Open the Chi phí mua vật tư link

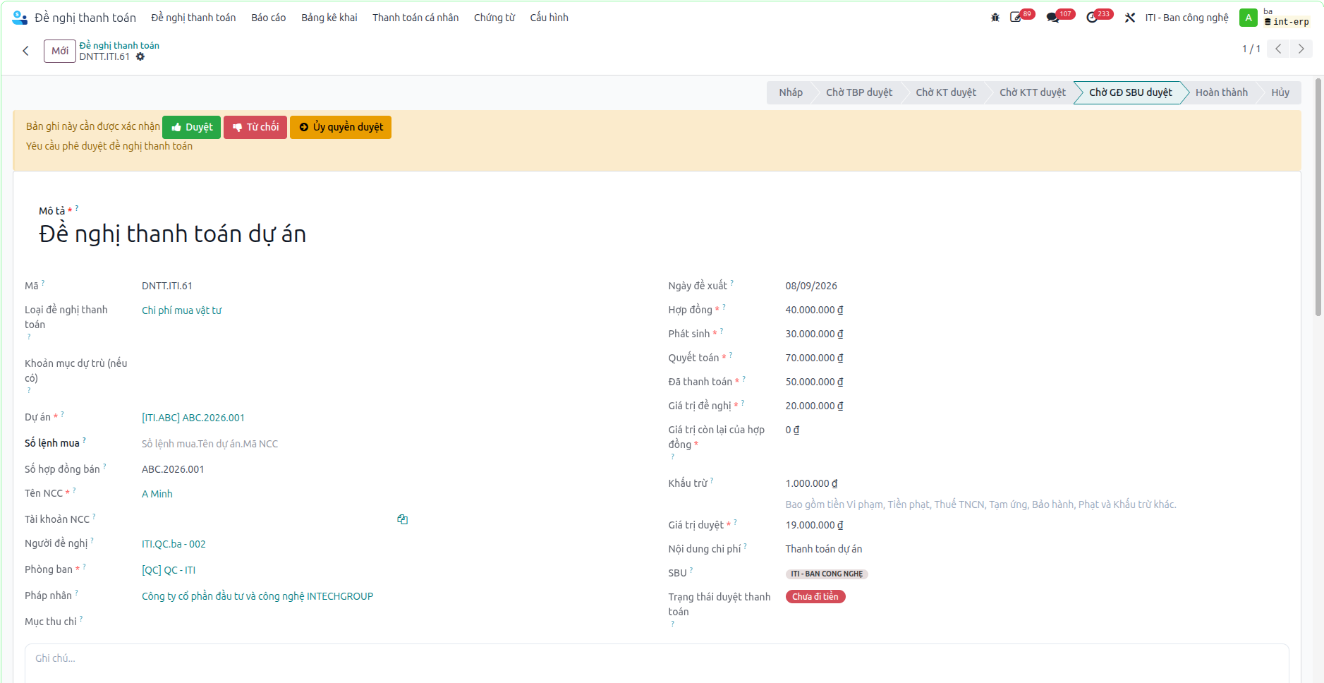point(182,310)
